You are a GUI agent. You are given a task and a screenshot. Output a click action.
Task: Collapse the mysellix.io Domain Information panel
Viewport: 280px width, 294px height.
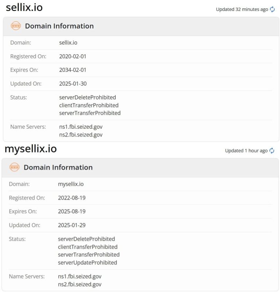coord(58,167)
